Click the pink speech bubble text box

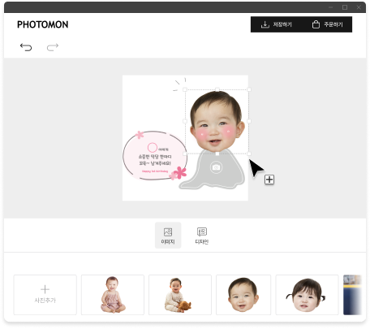[x=155, y=156]
